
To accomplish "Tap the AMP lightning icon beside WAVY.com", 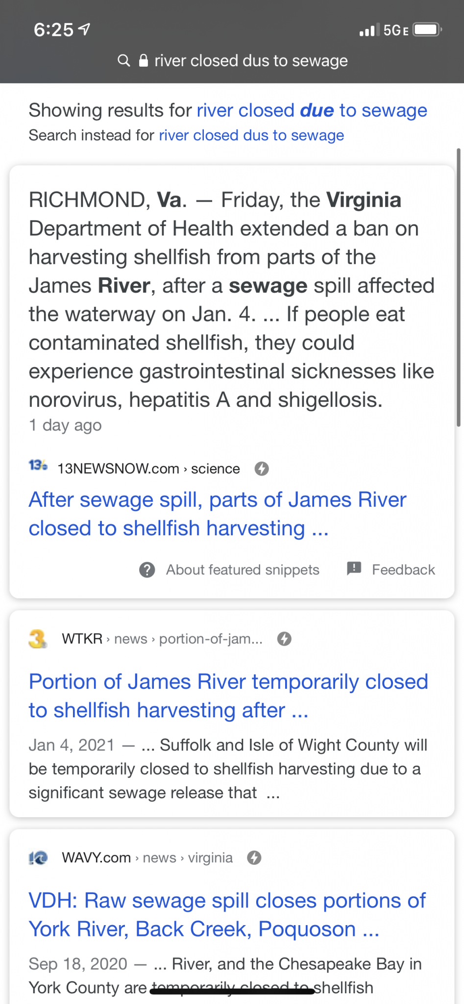I will click(x=254, y=857).
